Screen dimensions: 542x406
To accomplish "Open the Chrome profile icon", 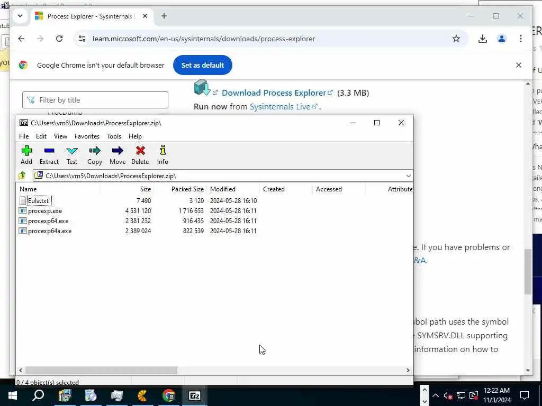I will [x=502, y=39].
